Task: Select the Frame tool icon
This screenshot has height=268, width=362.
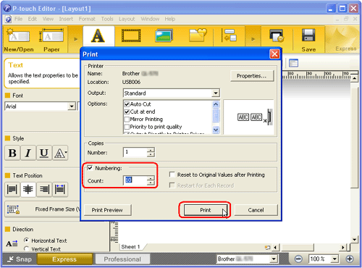Action: [x=131, y=35]
